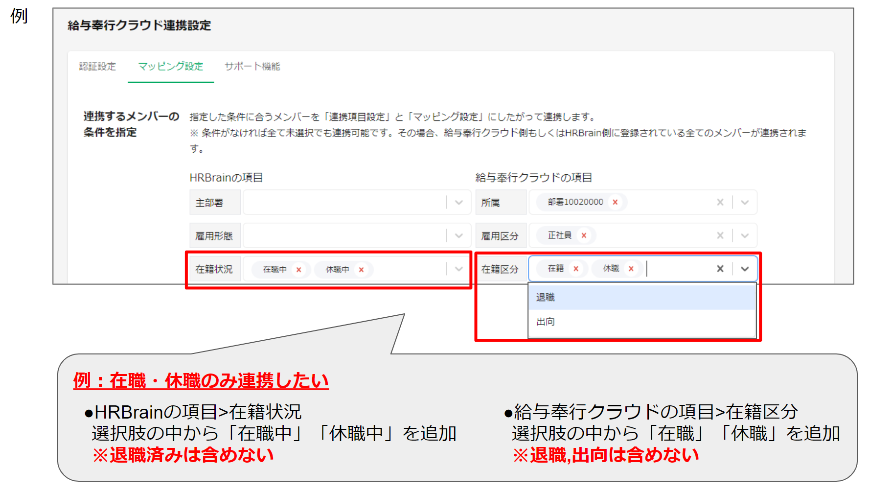
Task: Clear all selections in 在籍区分 field
Action: coord(720,269)
